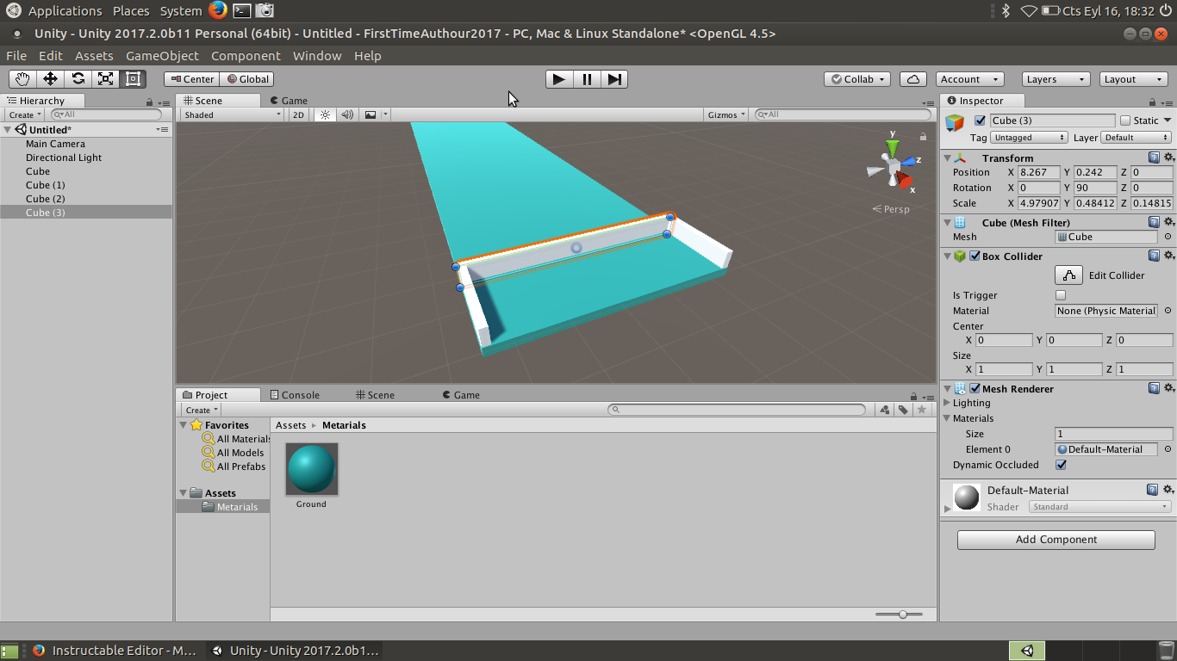Open the Tag dropdown showing Untagged
The height and width of the screenshot is (661, 1177).
(x=1030, y=138)
